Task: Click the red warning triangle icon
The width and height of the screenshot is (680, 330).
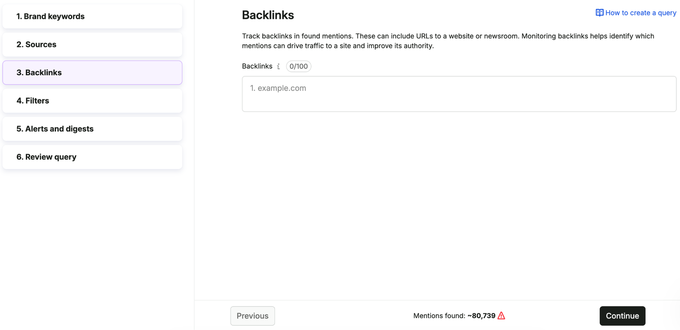Action: click(x=501, y=316)
